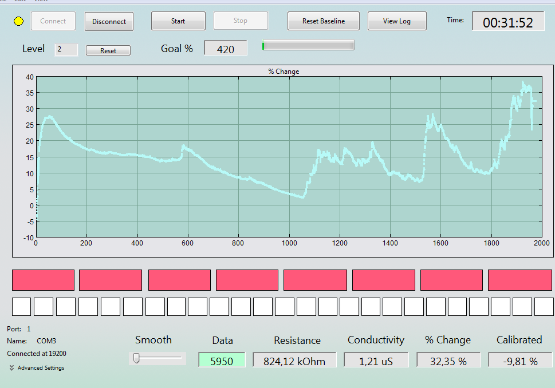Click the Disconnect button
The image size is (555, 388).
pos(109,22)
